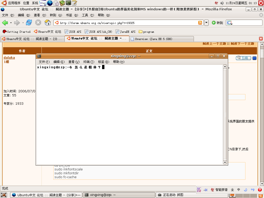Open Firefox 文件 menu
Screen dimensions: 264x198
(8, 15)
